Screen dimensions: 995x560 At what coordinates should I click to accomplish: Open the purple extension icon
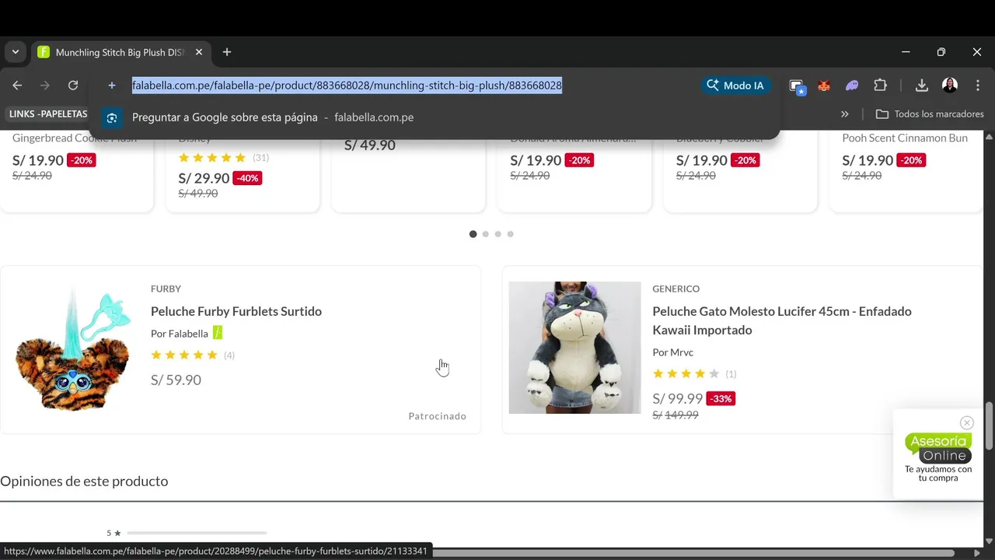click(x=852, y=86)
